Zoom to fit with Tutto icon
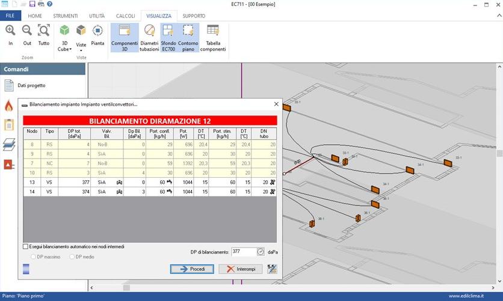Screen dimensions: 503x301 click(x=44, y=31)
